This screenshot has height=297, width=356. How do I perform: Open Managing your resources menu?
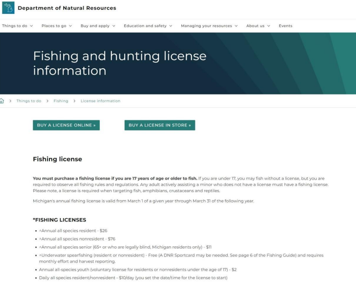coord(206,26)
